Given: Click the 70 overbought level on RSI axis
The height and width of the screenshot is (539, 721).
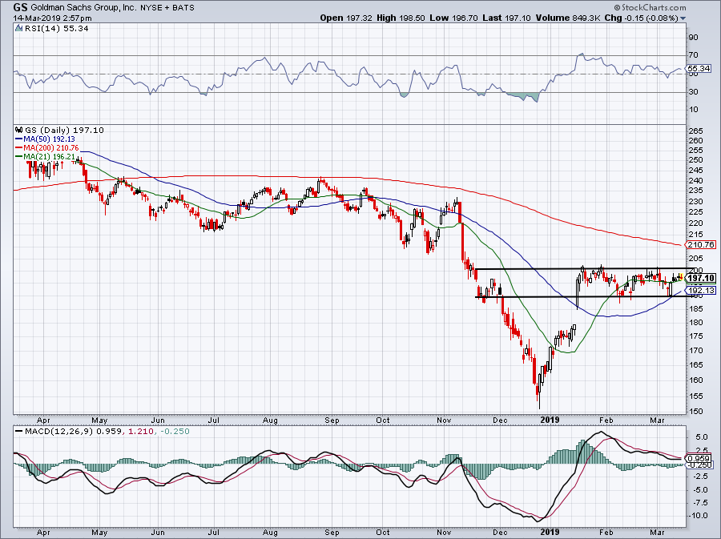Looking at the screenshot, I should click(693, 55).
